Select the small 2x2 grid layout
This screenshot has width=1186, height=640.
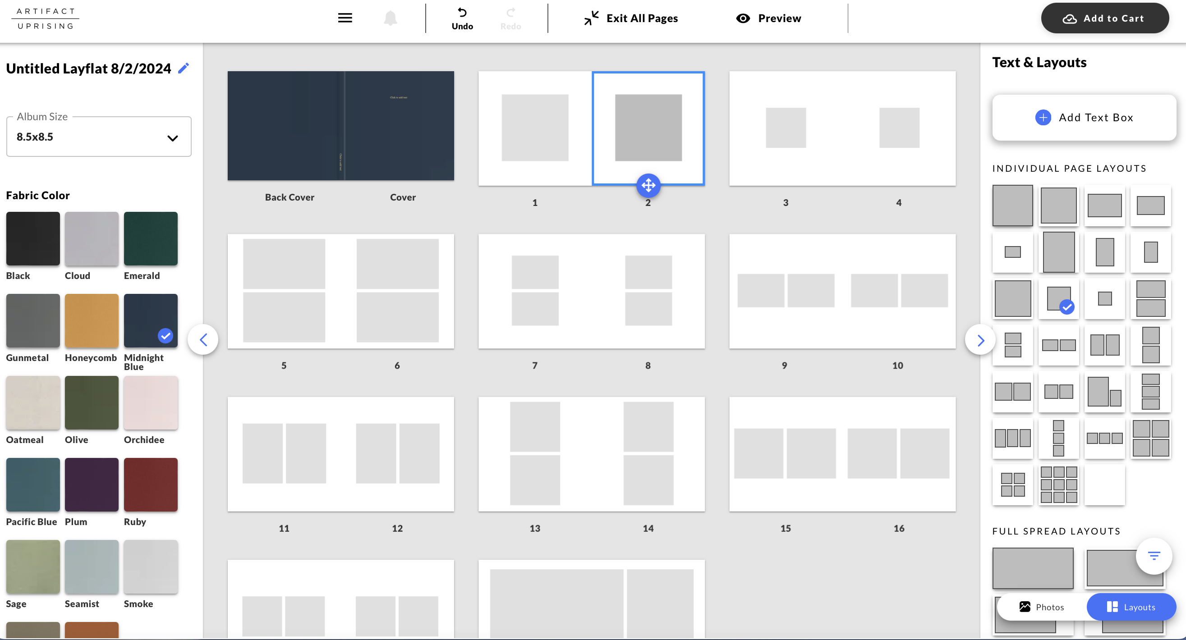(x=1012, y=485)
